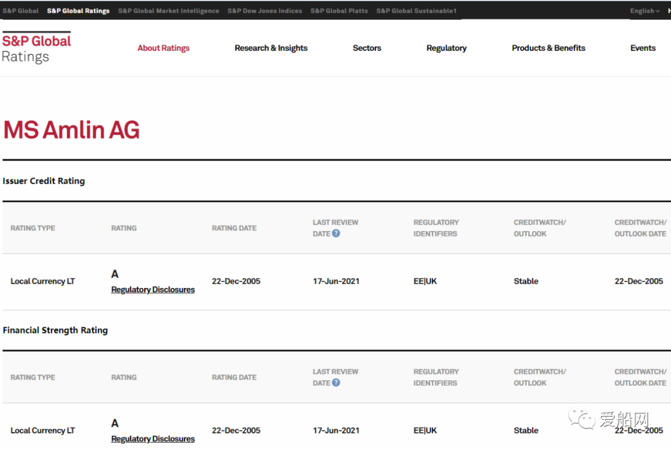Click Local Currency LT in Financial Strength row
671x449 pixels.
point(43,430)
